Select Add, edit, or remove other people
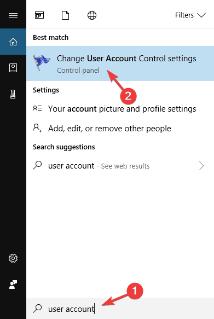 pos(120,129)
